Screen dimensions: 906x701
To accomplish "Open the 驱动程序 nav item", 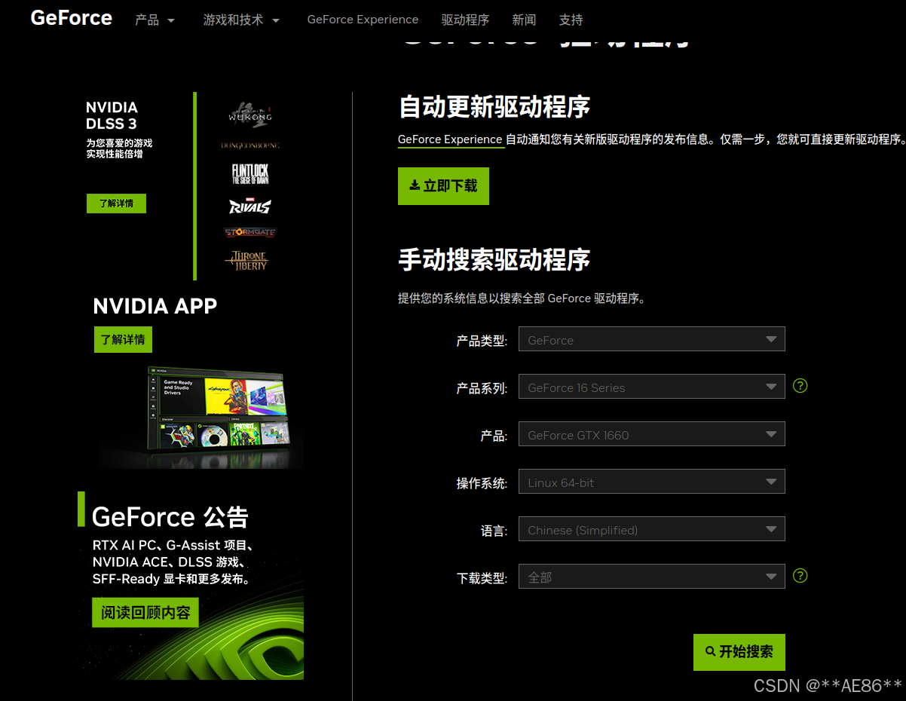I will point(465,20).
